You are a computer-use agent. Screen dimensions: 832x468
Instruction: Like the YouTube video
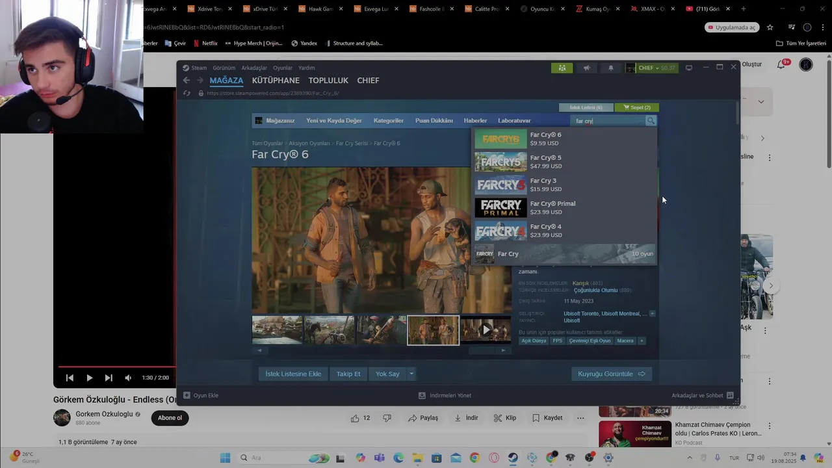(x=360, y=418)
